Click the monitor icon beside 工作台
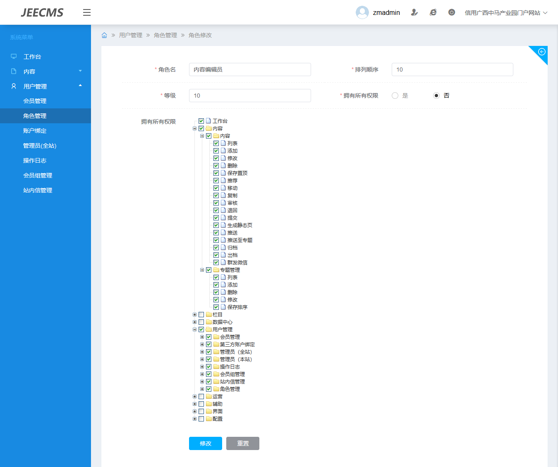 point(14,56)
